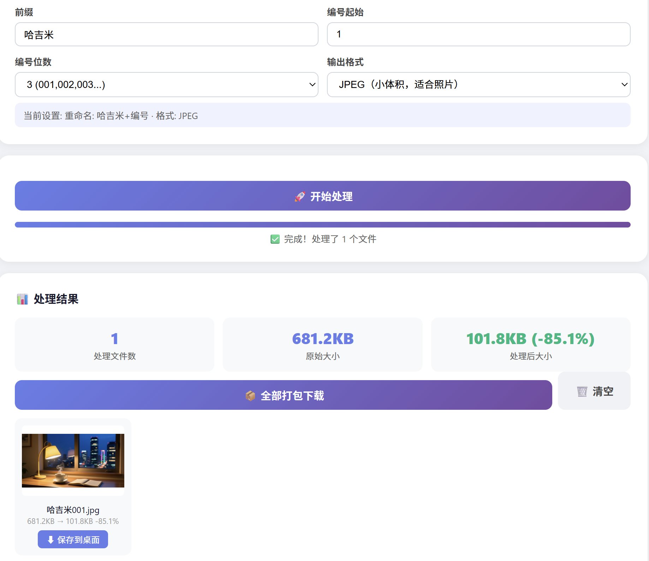This screenshot has width=649, height=561.
Task: Open the 3 (001,002,003...) digit selector
Action: (167, 85)
